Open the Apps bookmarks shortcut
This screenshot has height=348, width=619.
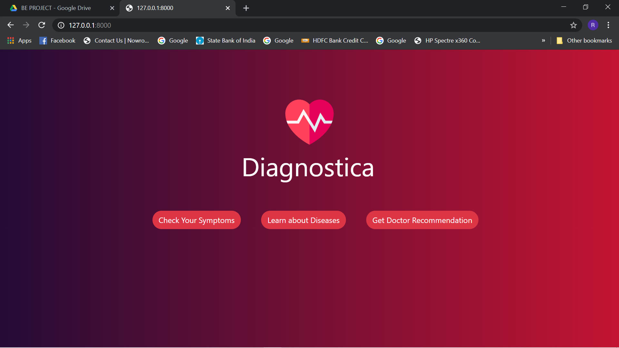click(x=19, y=41)
